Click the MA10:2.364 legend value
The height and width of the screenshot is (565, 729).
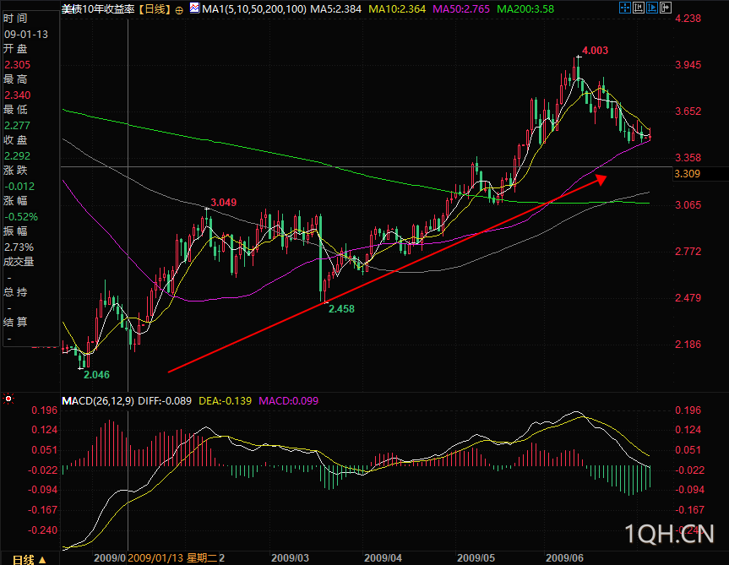pos(396,9)
